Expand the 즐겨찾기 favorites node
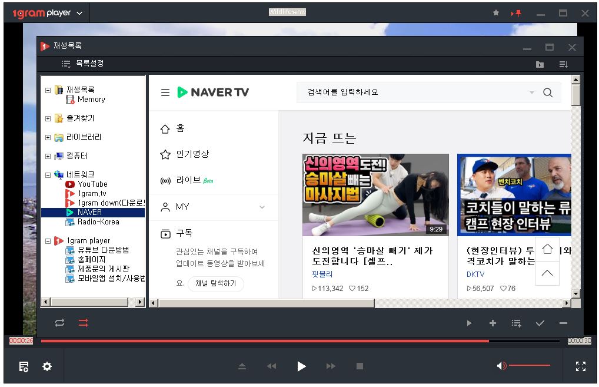 tap(48, 118)
